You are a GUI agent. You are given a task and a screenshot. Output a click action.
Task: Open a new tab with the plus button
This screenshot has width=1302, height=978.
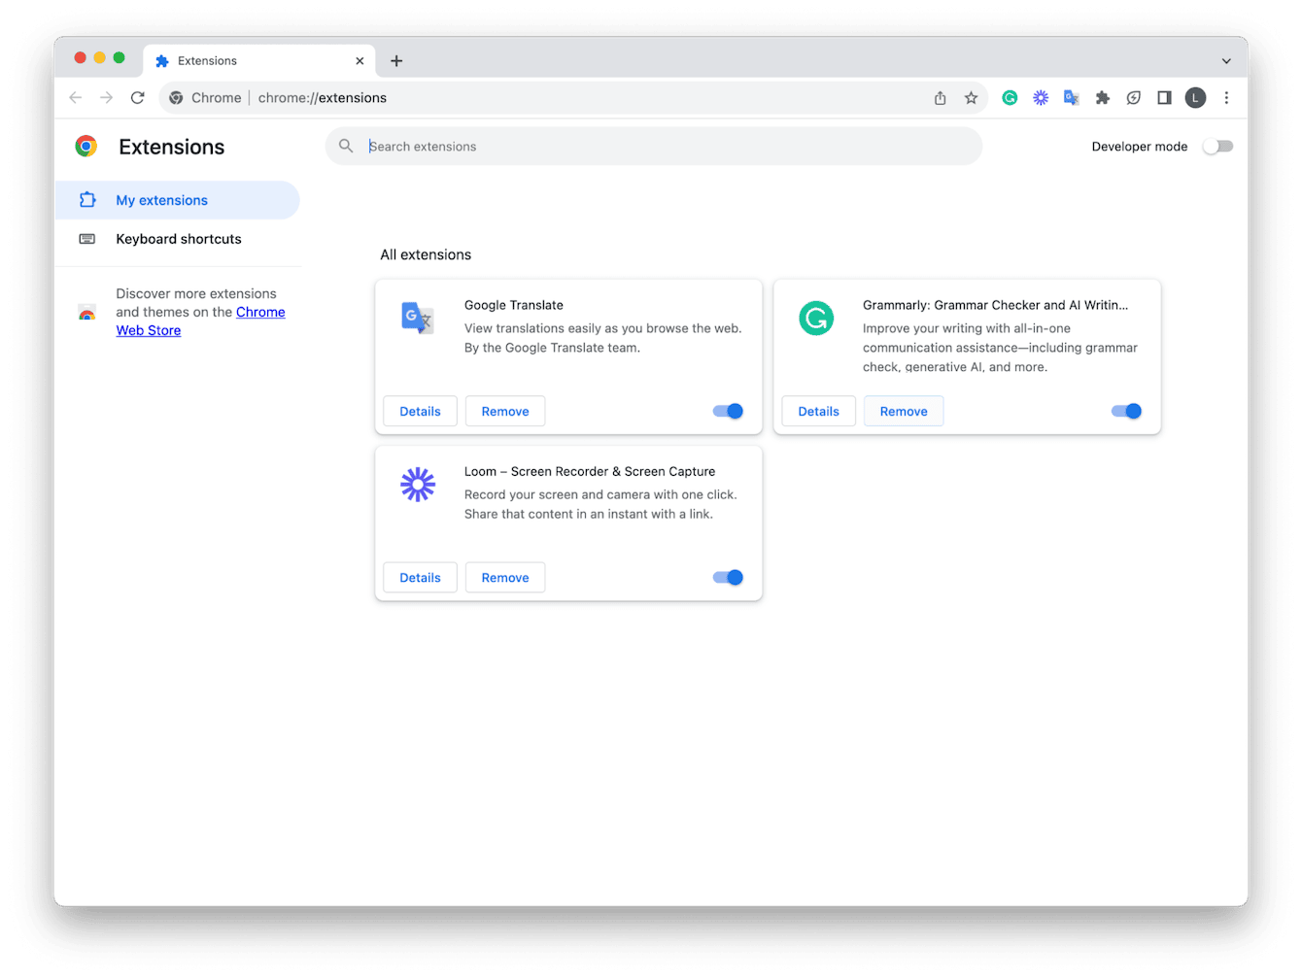tap(396, 61)
